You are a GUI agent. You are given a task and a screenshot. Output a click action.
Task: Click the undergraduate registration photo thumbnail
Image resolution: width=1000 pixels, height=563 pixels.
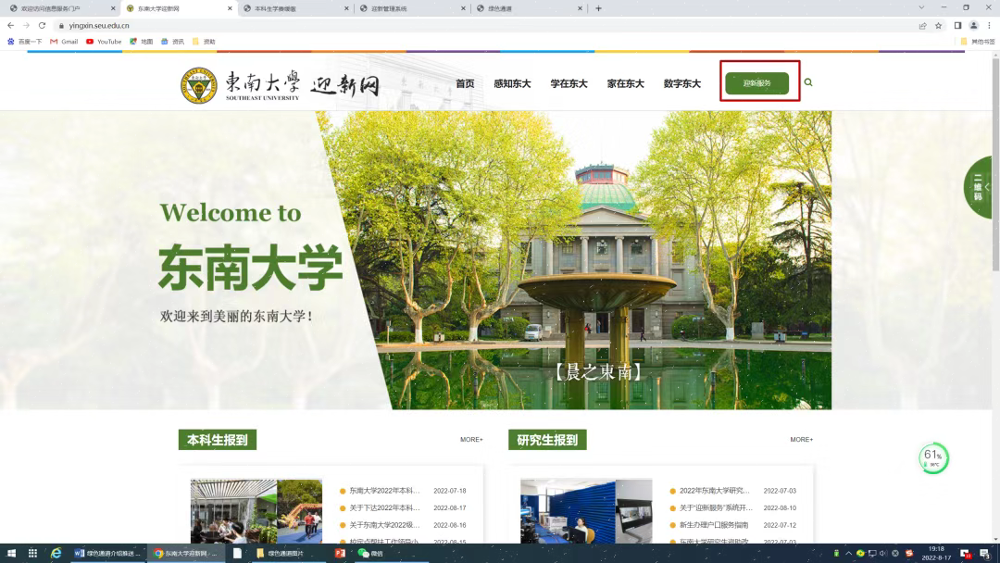(256, 511)
